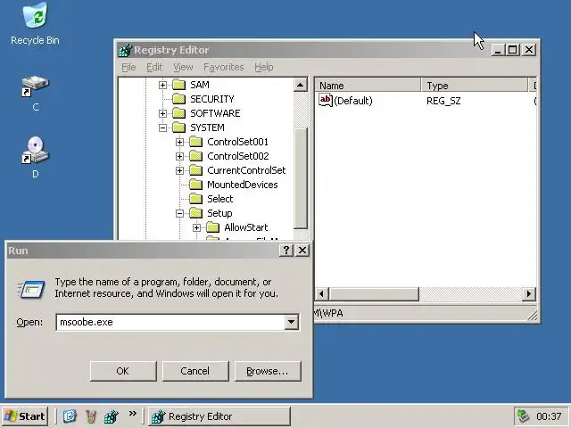The image size is (571, 428).
Task: Maximize the Registry Editor window
Action: tap(513, 50)
